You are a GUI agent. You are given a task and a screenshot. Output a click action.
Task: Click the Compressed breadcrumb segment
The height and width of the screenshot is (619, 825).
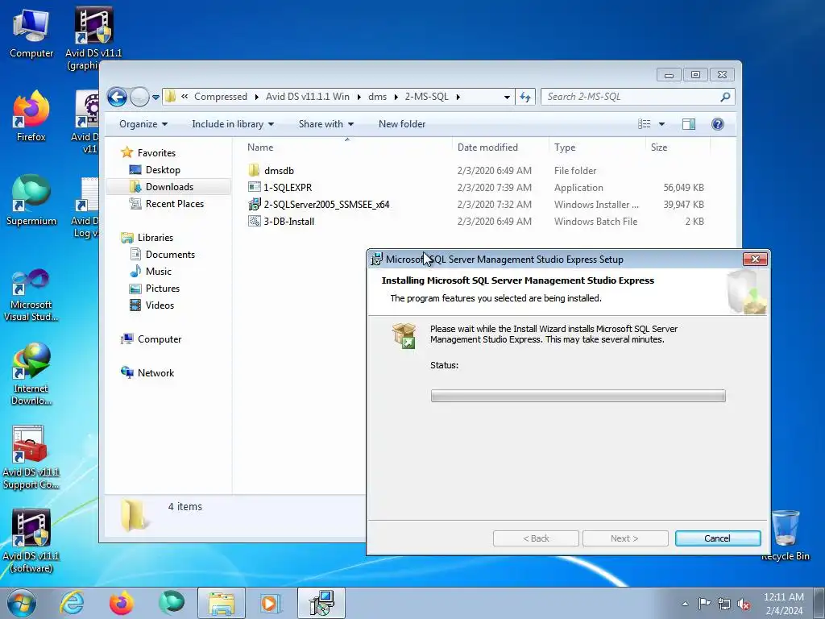pos(221,97)
